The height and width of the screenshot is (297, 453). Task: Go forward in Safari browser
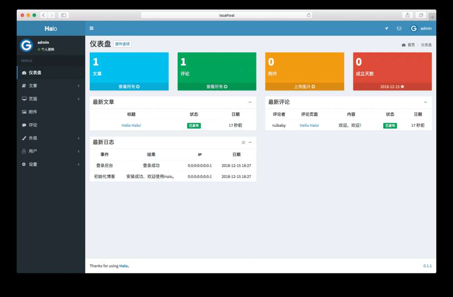click(52, 15)
